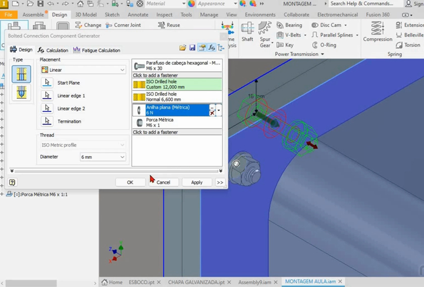
Task: Click the Linear edge 1 selector
Action: pos(47,96)
